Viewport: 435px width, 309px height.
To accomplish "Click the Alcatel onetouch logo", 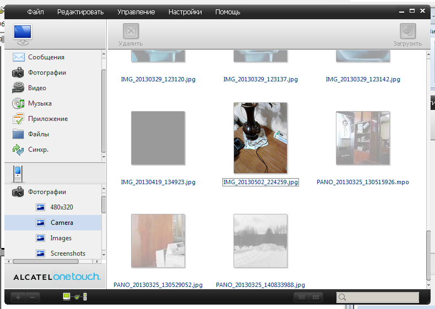I will (57, 277).
